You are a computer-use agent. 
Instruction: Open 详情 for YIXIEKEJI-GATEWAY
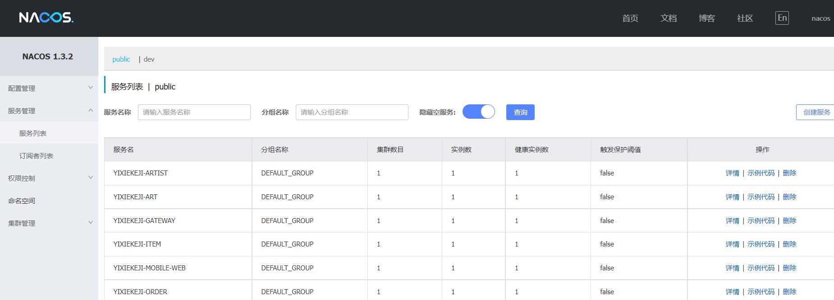(733, 220)
